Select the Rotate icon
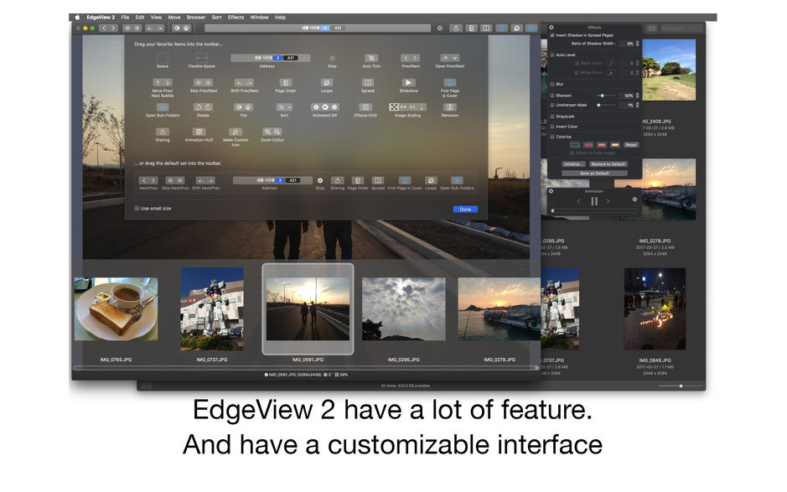The image size is (787, 492). tap(202, 107)
